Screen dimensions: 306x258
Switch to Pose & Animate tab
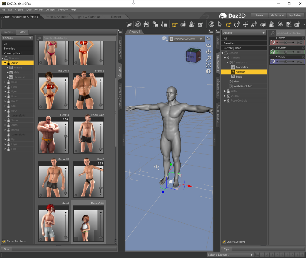tap(57, 17)
